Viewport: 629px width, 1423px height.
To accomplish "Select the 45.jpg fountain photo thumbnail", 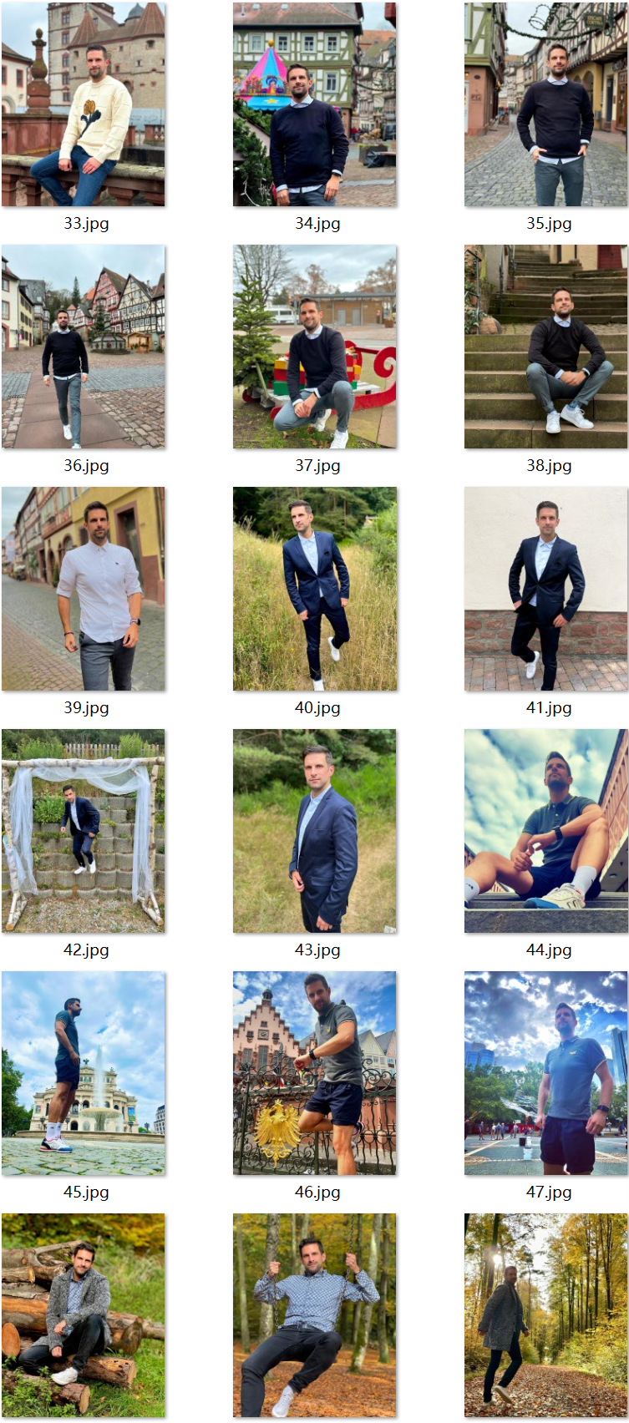I will (x=84, y=1073).
